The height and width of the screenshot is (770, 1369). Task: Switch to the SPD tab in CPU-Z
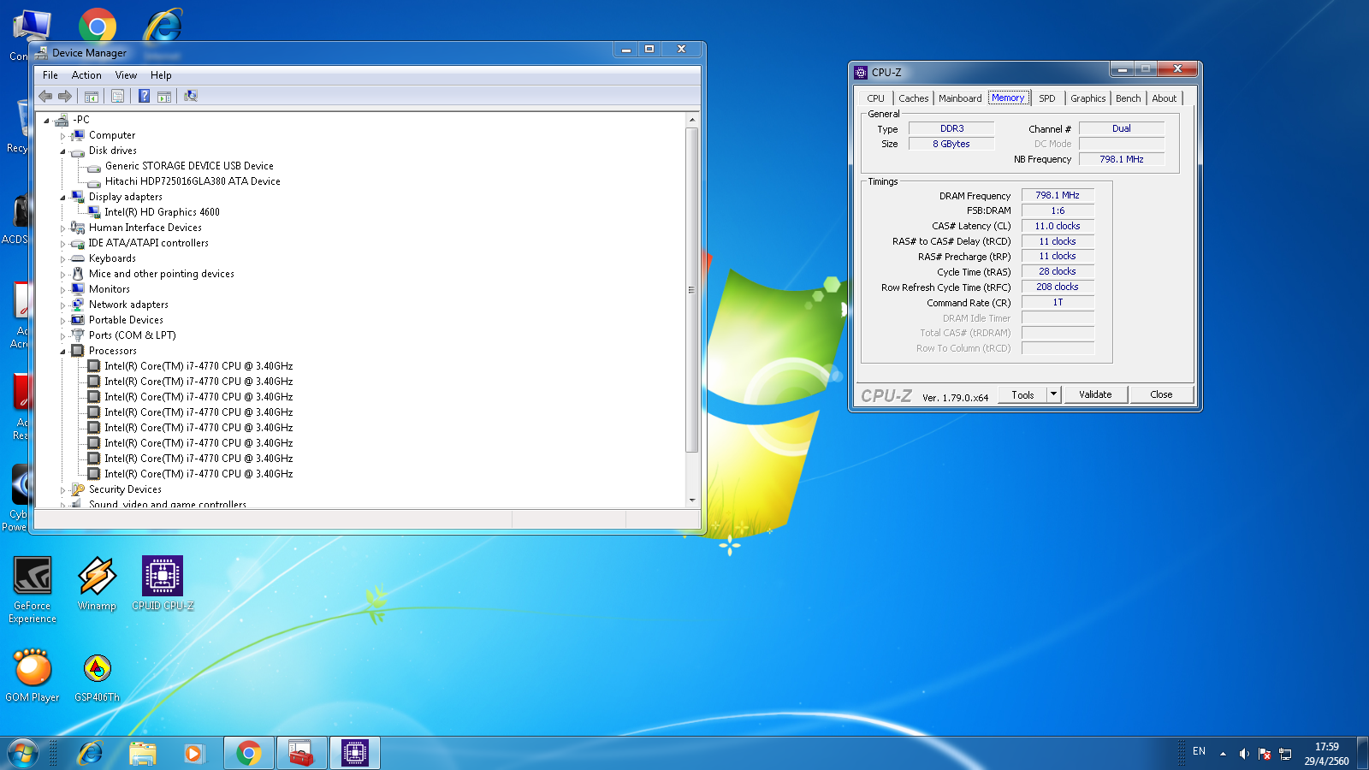coord(1047,98)
